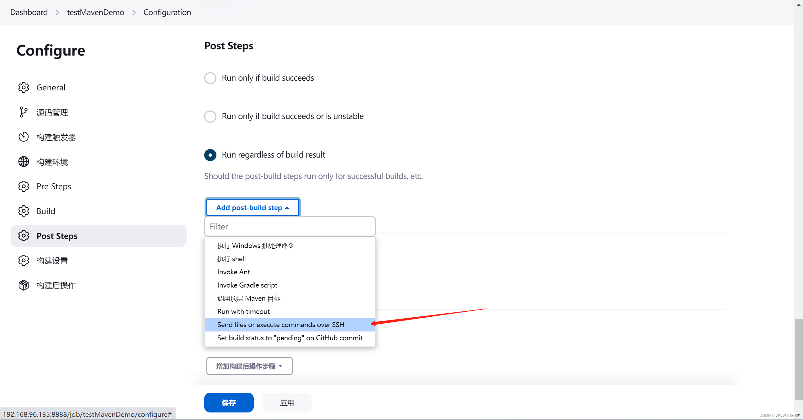Click the build triggers clock icon
The image size is (803, 420).
pyautogui.click(x=24, y=137)
